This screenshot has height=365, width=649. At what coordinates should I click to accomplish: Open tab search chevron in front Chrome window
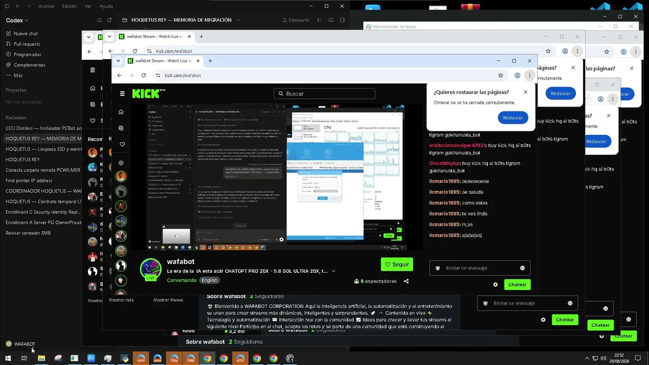point(118,61)
